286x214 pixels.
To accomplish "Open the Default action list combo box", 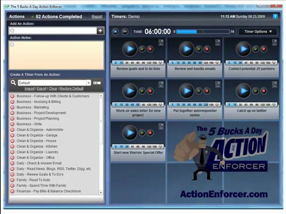I will tap(54, 83).
